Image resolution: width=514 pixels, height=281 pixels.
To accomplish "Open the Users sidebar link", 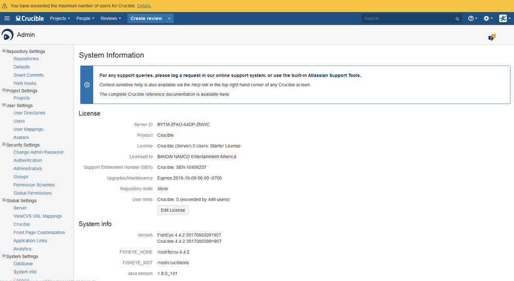I will (19, 121).
